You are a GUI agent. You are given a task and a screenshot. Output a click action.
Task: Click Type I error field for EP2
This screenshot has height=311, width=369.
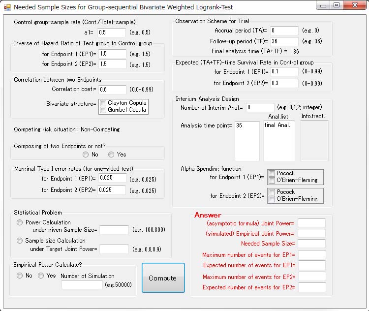coord(112,190)
